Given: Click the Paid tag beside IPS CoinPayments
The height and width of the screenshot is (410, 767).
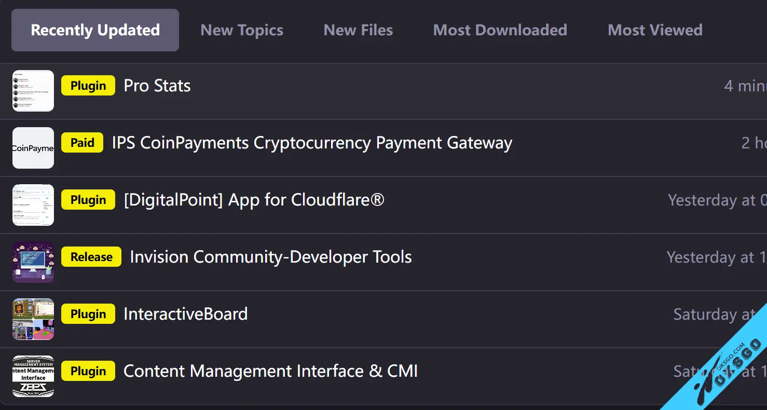Looking at the screenshot, I should 82,143.
